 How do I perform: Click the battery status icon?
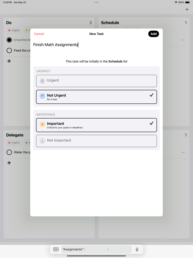[188, 2]
